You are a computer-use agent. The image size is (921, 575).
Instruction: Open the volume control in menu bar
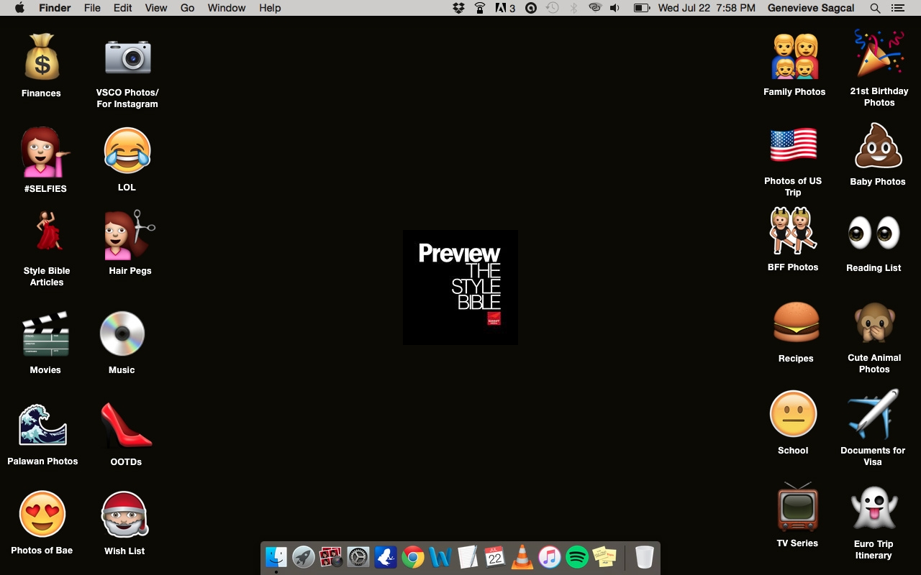pos(614,8)
